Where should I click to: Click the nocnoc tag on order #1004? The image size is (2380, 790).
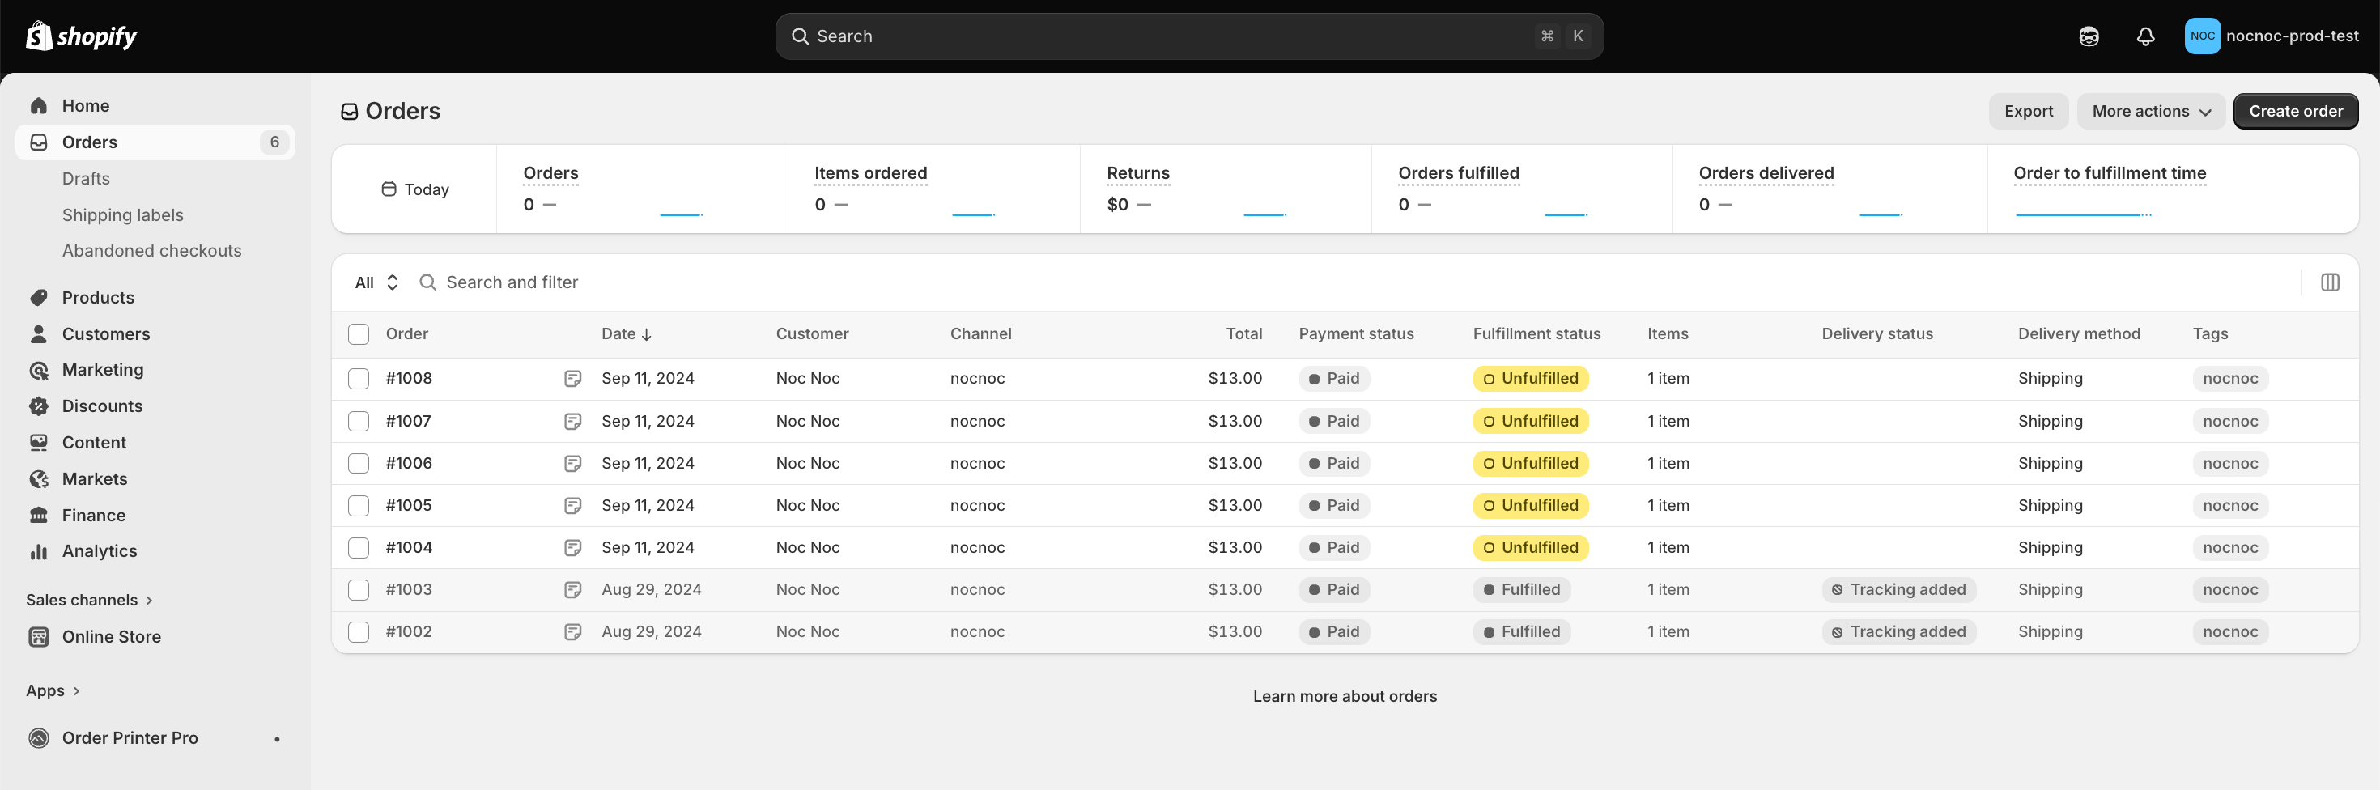point(2229,548)
